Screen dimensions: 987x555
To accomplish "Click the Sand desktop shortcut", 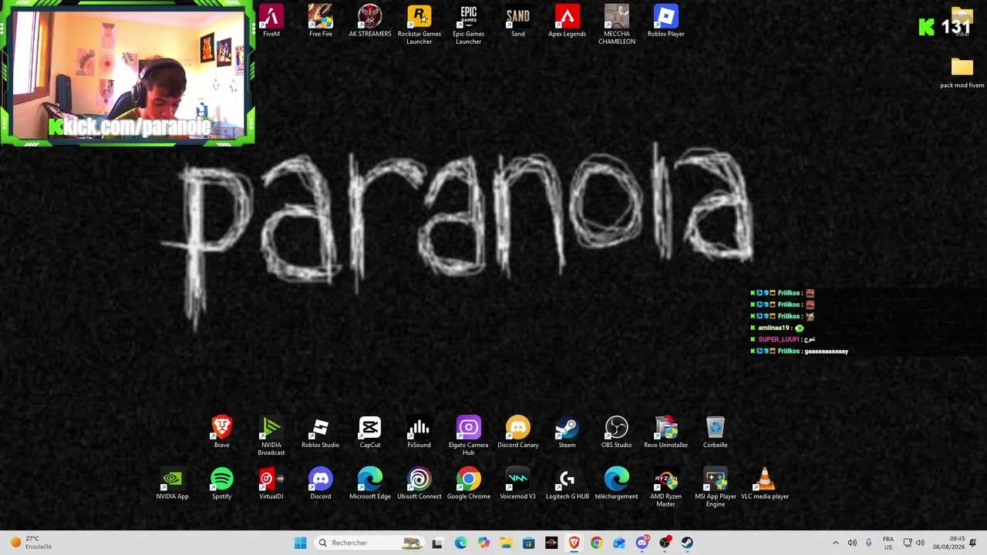I will pos(518,21).
